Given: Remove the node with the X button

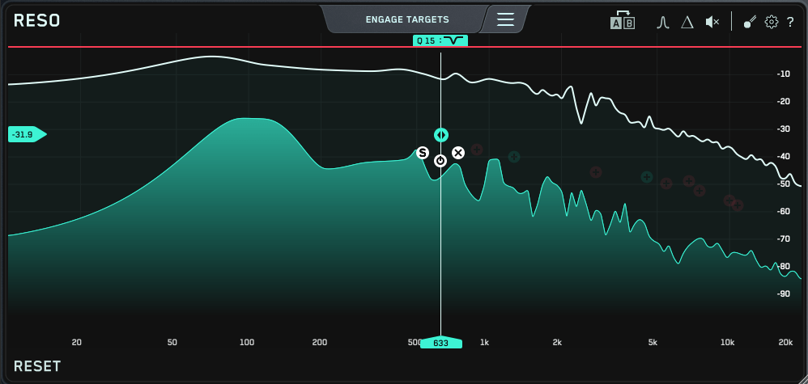Looking at the screenshot, I should point(458,153).
